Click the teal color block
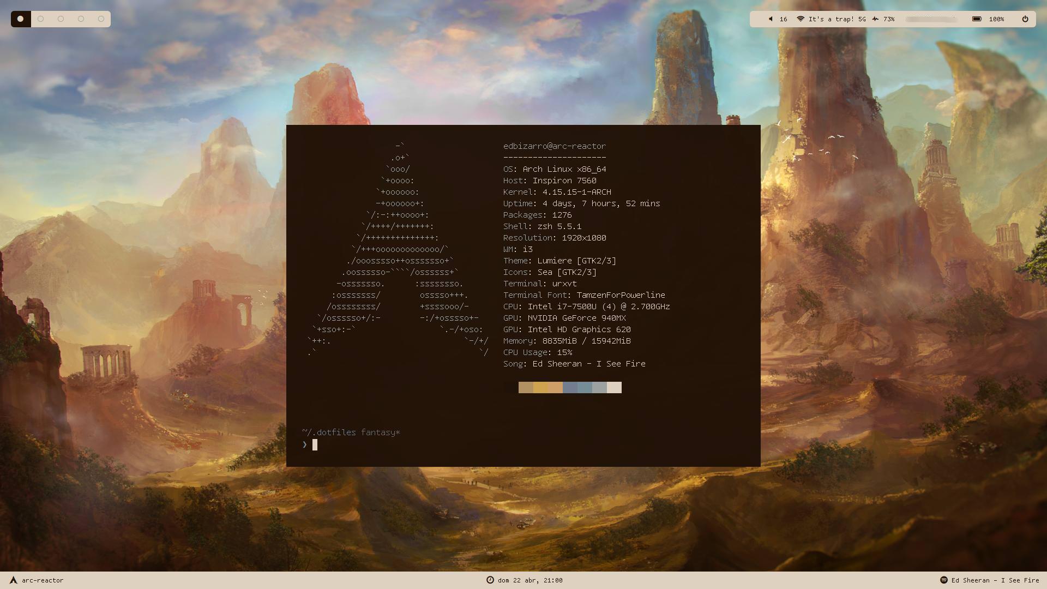Screen dimensions: 1047x589 (585, 387)
